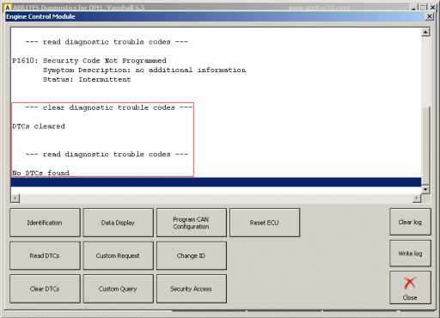Click the log scroll down arrow
This screenshot has height=318, width=440.
click(x=425, y=189)
